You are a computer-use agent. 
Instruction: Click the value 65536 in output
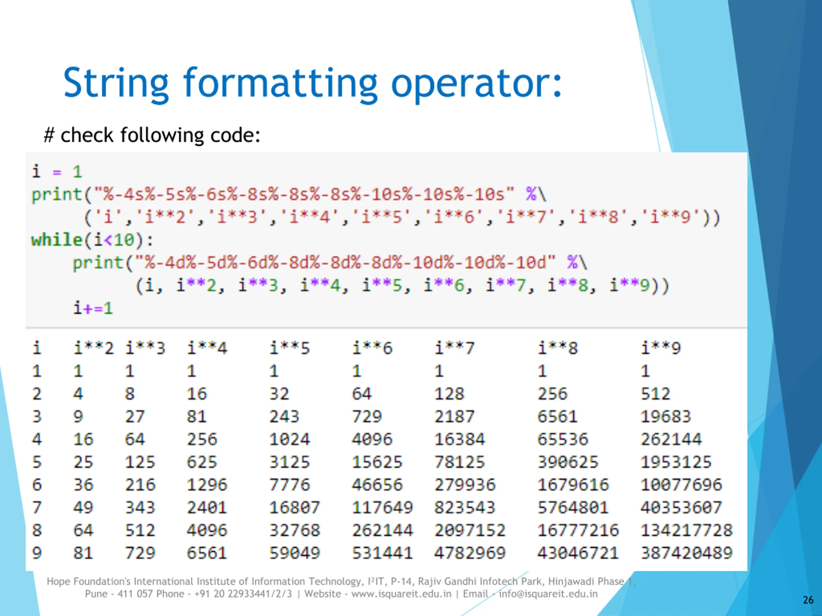coord(563,439)
